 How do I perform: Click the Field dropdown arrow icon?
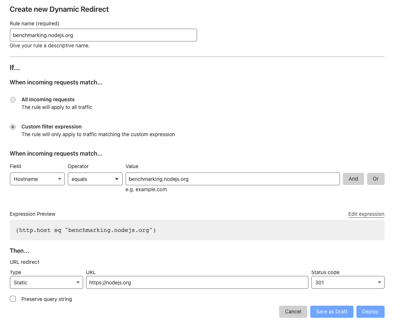click(60, 179)
